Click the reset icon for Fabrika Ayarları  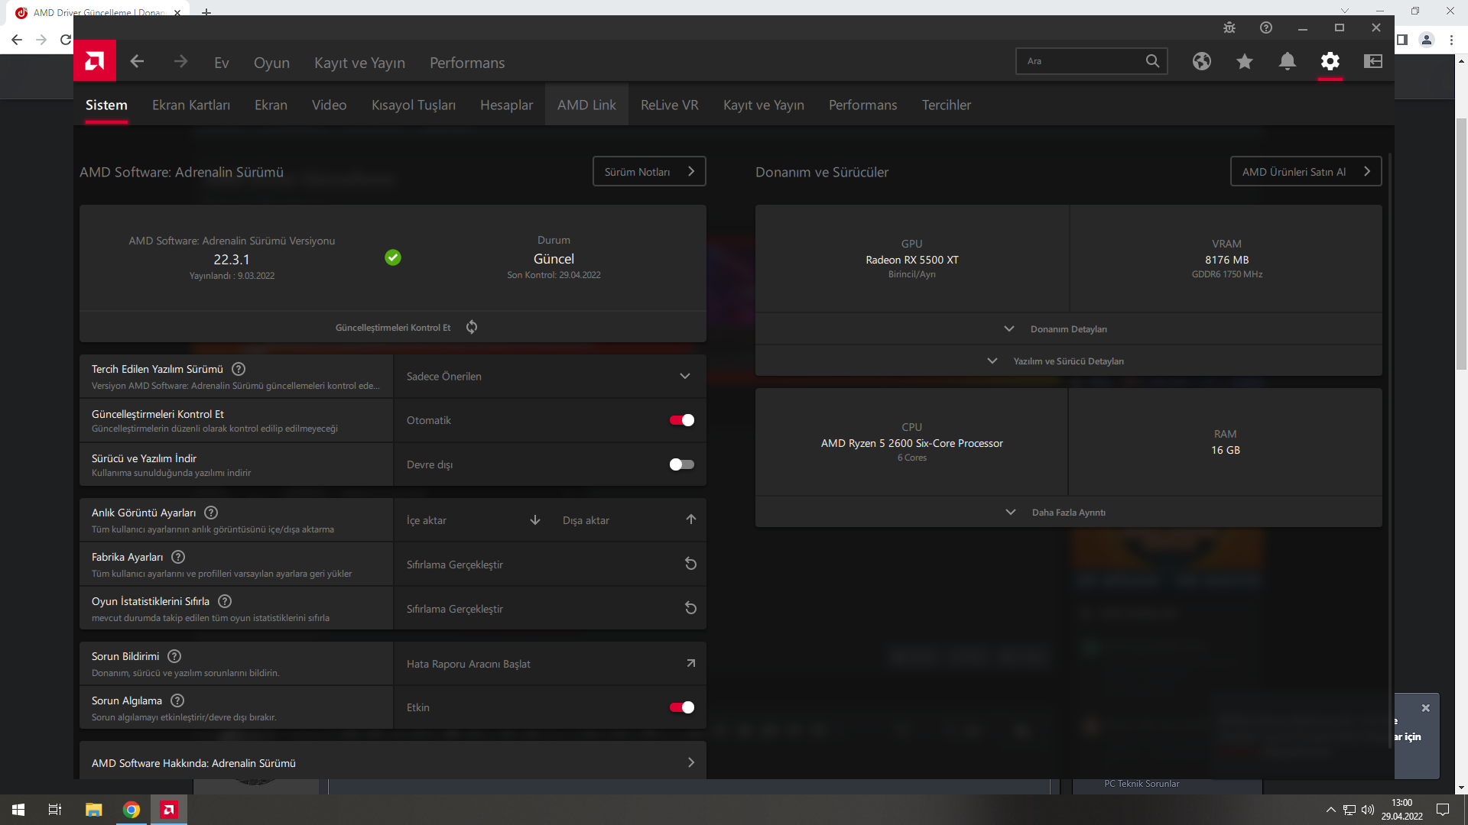[690, 564]
